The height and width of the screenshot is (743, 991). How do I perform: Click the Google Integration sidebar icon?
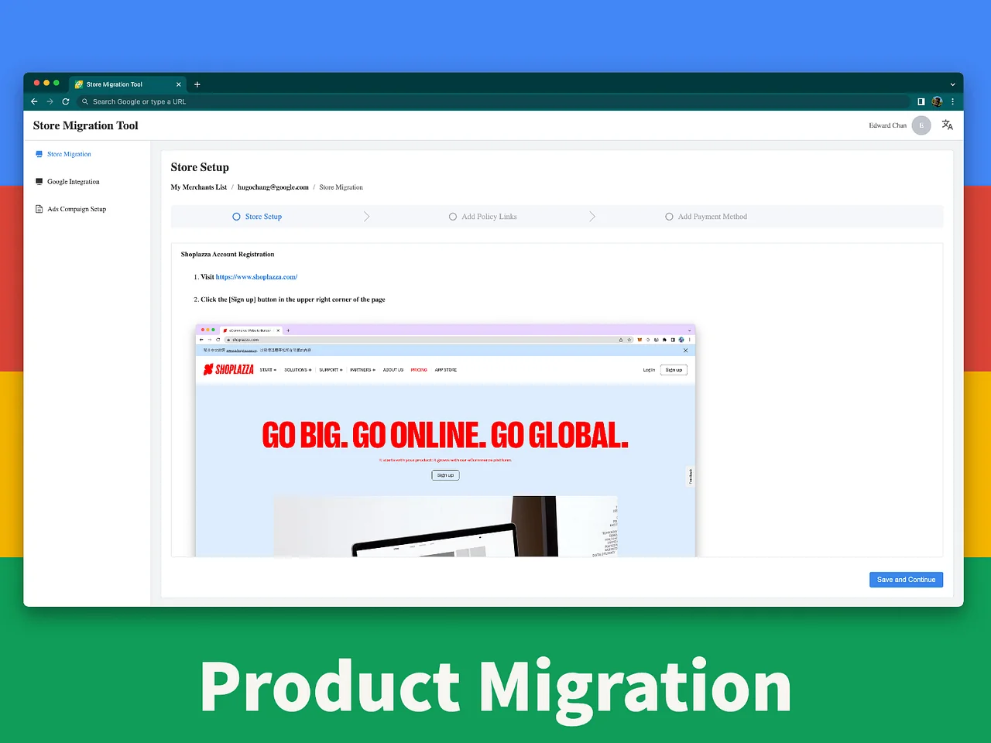tap(39, 182)
